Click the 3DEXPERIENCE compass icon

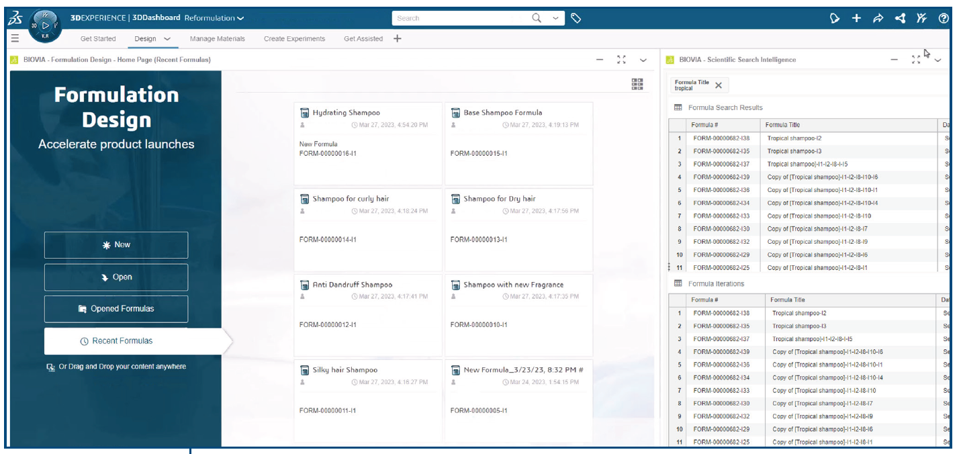point(45,25)
